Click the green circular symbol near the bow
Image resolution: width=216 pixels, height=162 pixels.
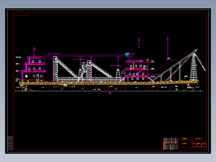(177, 90)
